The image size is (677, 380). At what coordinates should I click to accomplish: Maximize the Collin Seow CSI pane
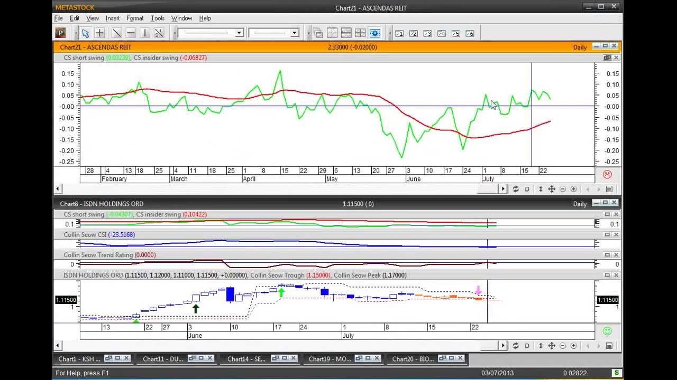tap(607, 234)
